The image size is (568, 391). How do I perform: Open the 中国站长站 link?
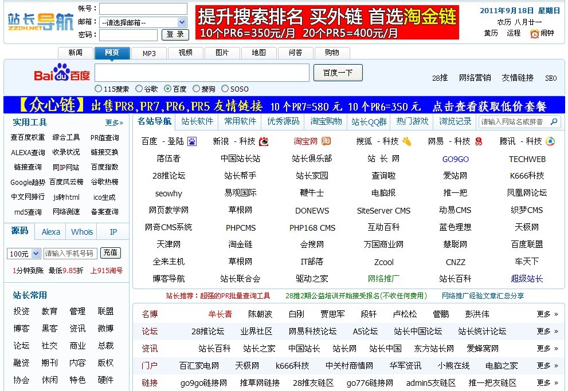pos(240,159)
